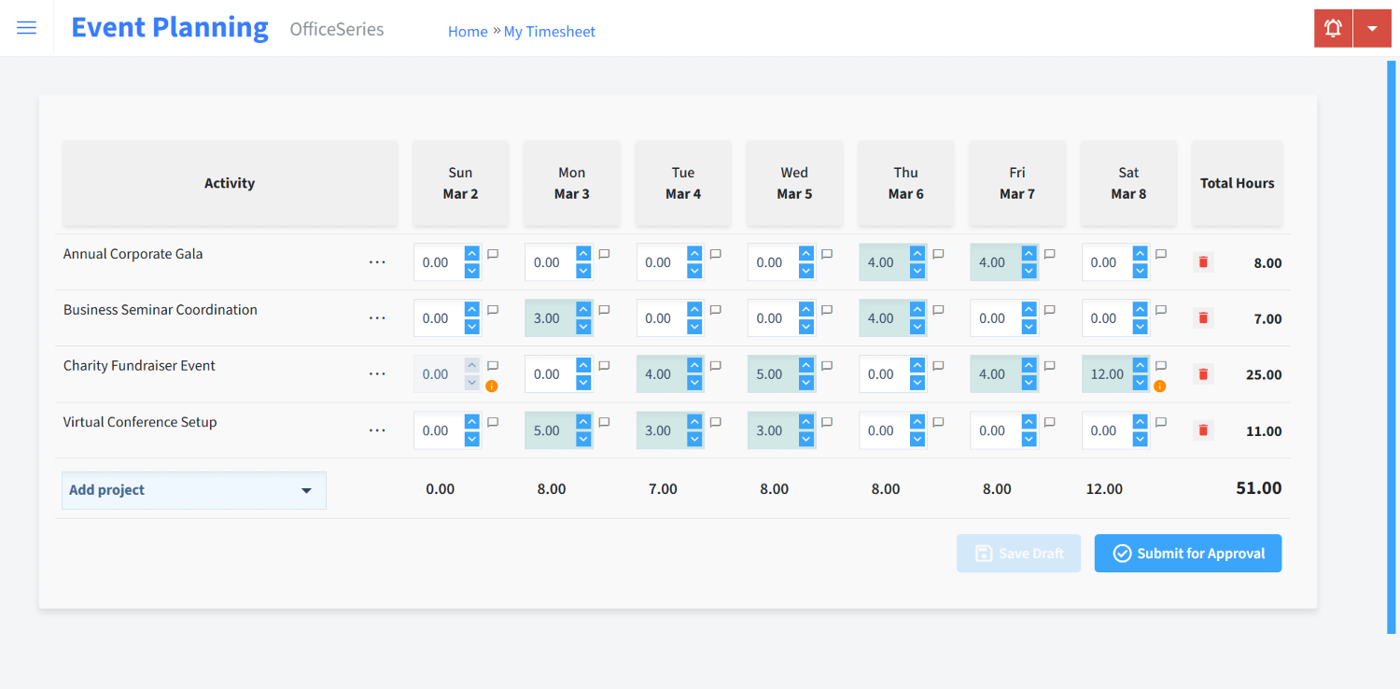Delete the Virtual Conference Setup row

(x=1202, y=430)
